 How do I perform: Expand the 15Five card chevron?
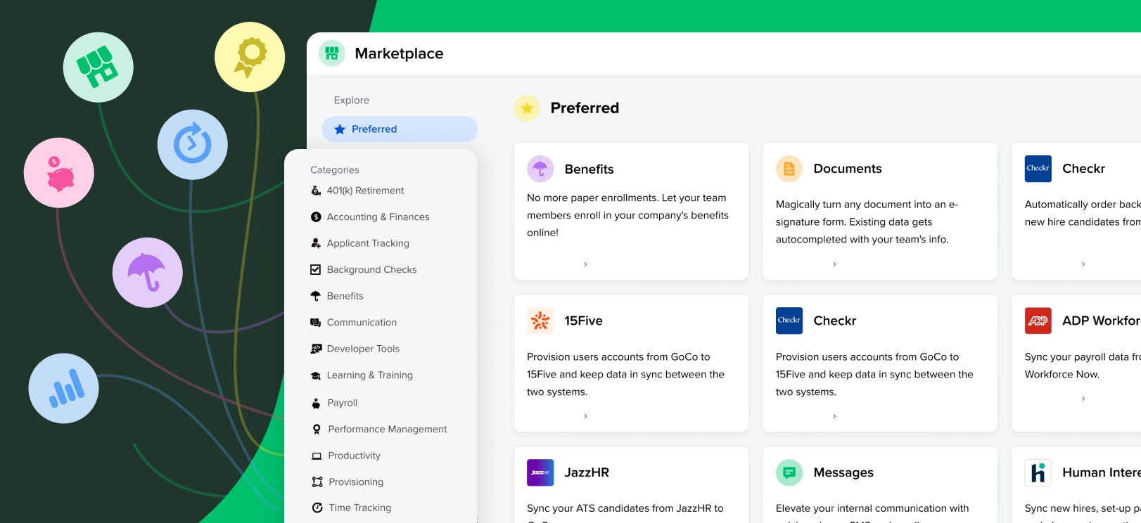585,416
